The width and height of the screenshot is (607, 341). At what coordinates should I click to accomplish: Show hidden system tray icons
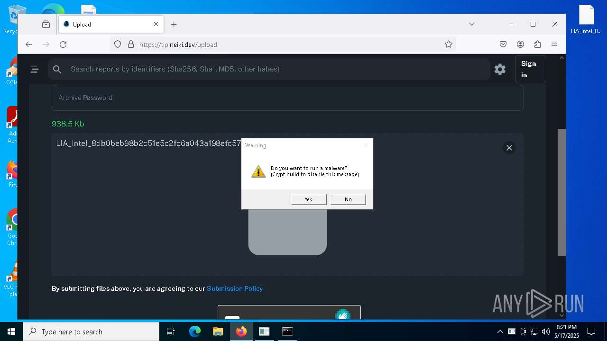(500, 332)
